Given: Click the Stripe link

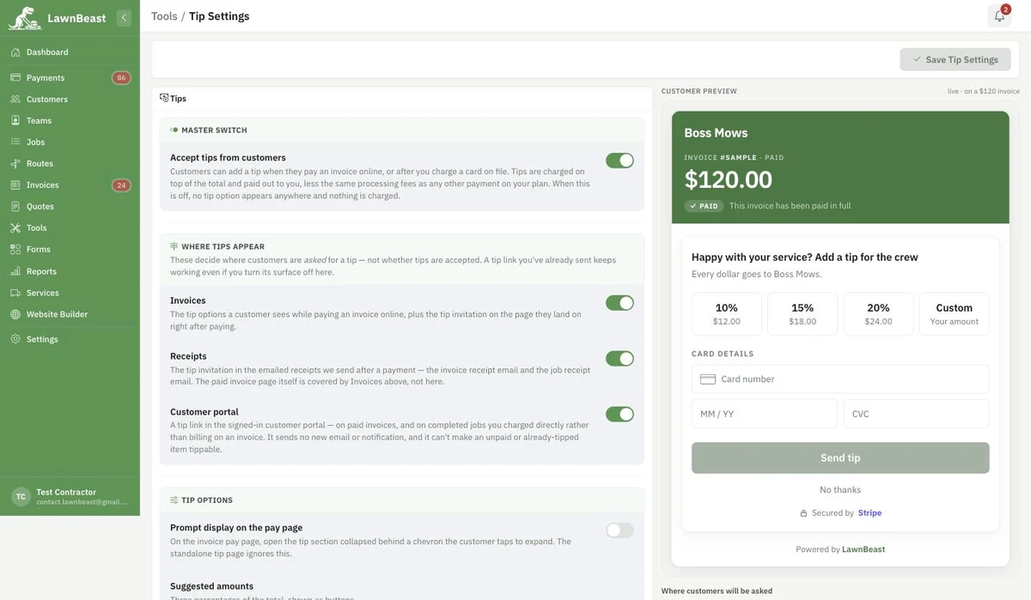Looking at the screenshot, I should click(x=869, y=513).
